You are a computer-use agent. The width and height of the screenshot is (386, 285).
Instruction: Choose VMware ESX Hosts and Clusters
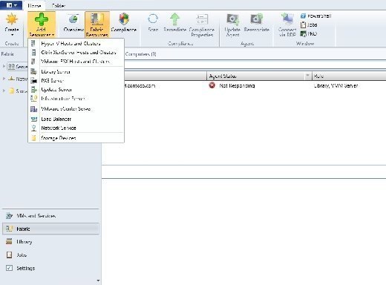[76, 62]
